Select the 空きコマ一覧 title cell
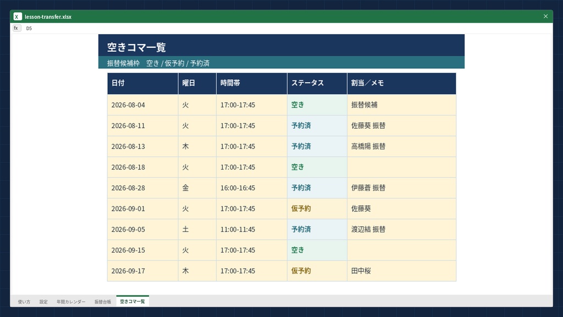Image resolution: width=563 pixels, height=317 pixels. tap(281, 45)
